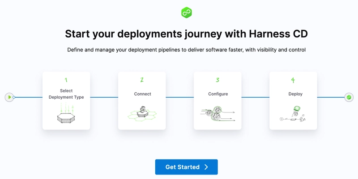This screenshot has height=179, width=358.
Task: Select the Configure step card
Action: (217, 100)
